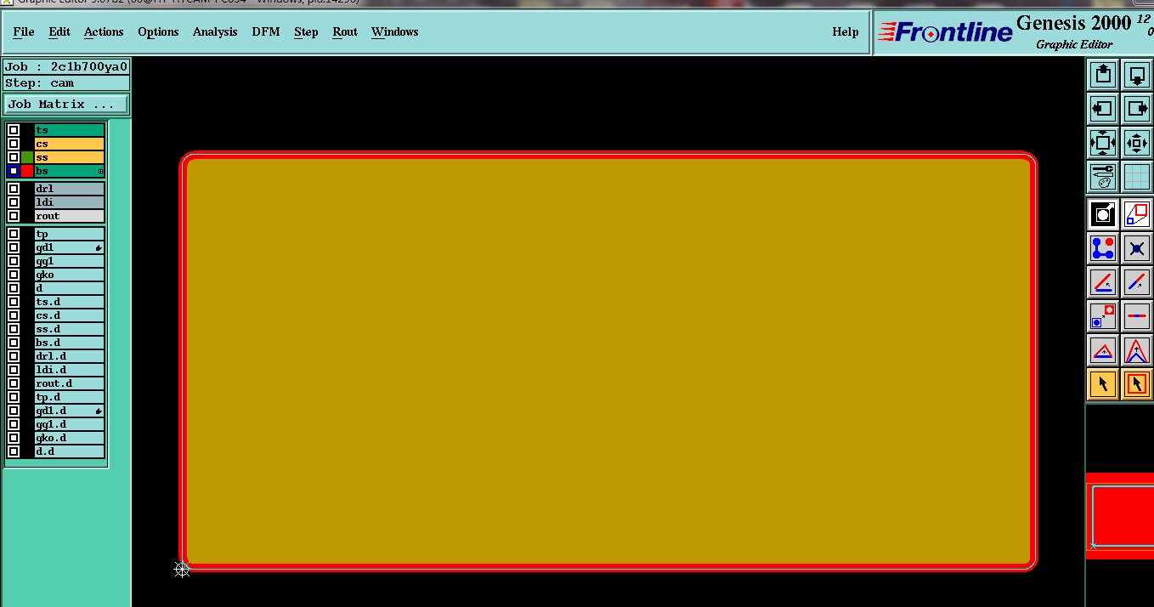This screenshot has width=1154, height=607.
Task: Click the Job : 2c1b700ya0 label
Action: pos(66,67)
